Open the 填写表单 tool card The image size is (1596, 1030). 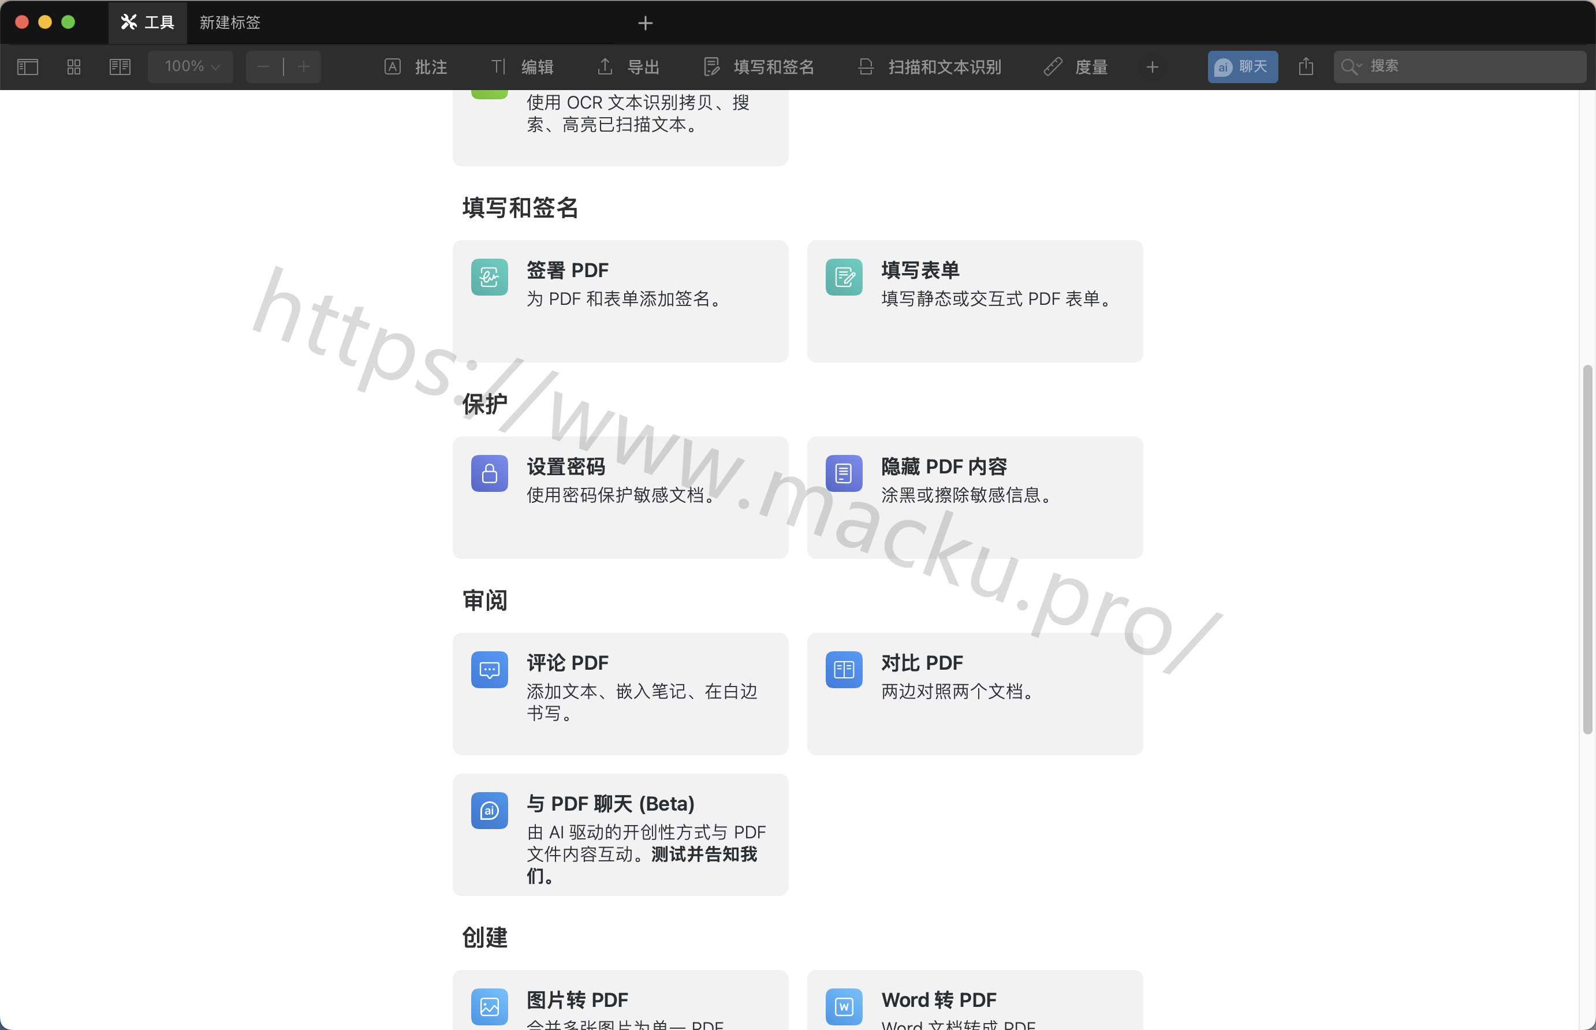tap(975, 301)
